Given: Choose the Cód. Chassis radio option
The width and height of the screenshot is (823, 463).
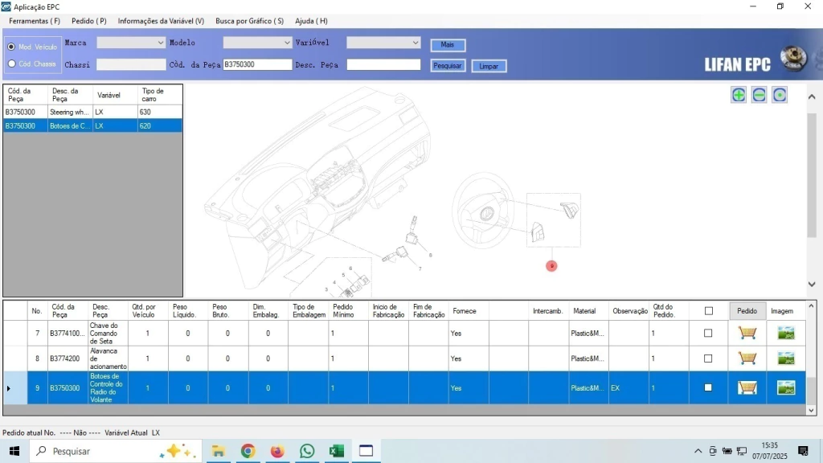Looking at the screenshot, I should pos(11,64).
